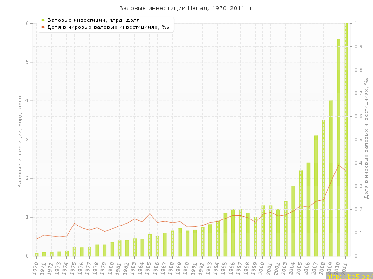373x279 pixels.
Task: Click the orange line peak at 2010
Action: [x=338, y=165]
